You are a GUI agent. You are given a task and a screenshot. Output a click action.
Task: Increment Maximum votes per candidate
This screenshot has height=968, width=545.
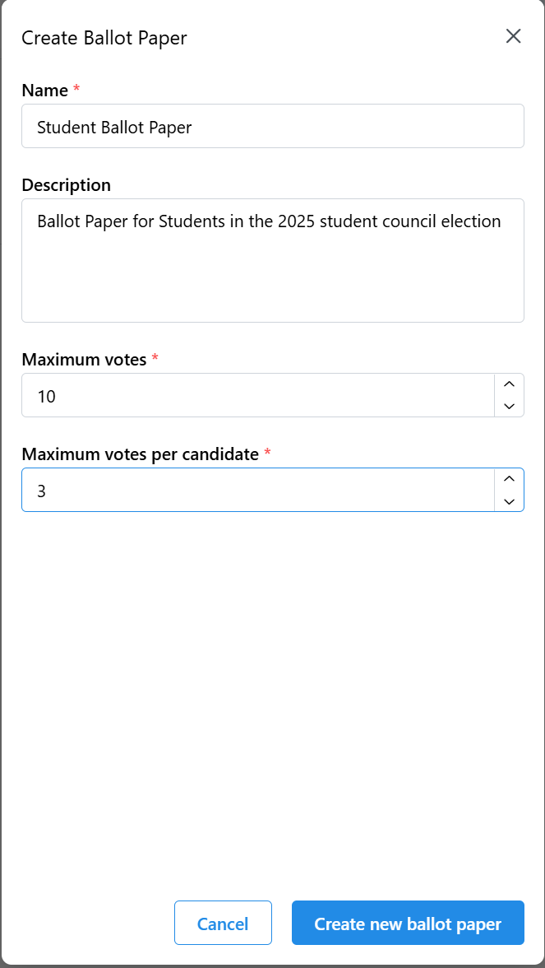tap(509, 479)
